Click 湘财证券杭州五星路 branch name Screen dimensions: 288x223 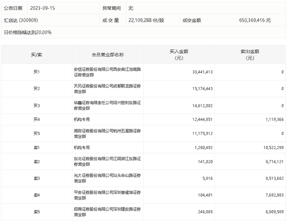pos(107,134)
